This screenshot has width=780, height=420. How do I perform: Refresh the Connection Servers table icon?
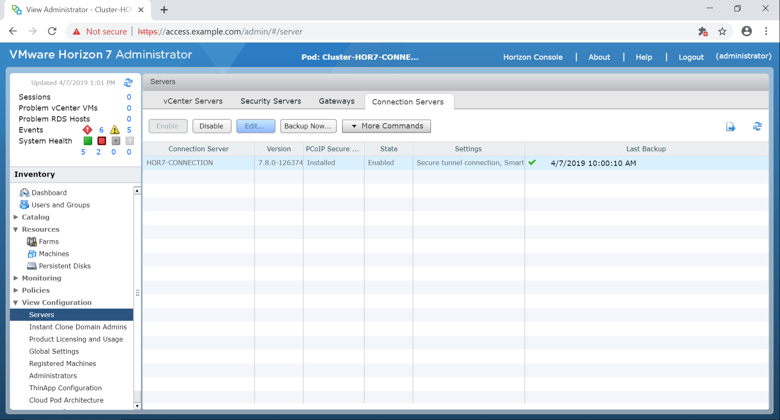pyautogui.click(x=757, y=126)
